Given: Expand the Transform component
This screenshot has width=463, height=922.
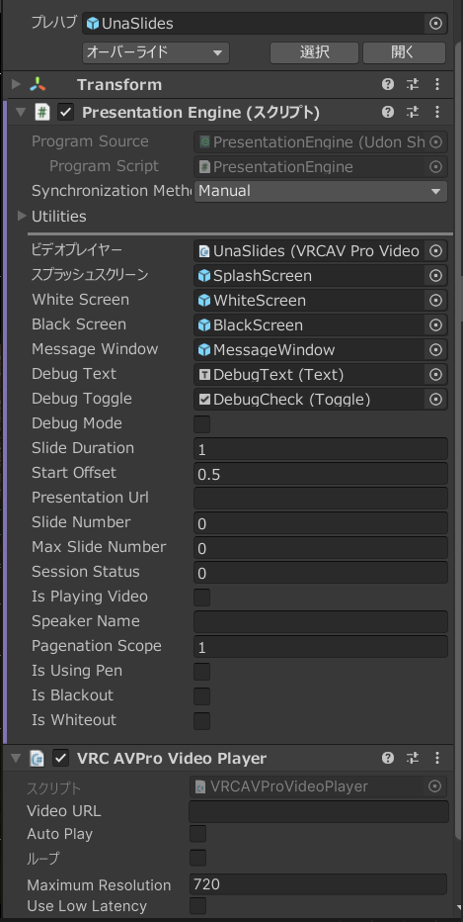Looking at the screenshot, I should tap(17, 85).
